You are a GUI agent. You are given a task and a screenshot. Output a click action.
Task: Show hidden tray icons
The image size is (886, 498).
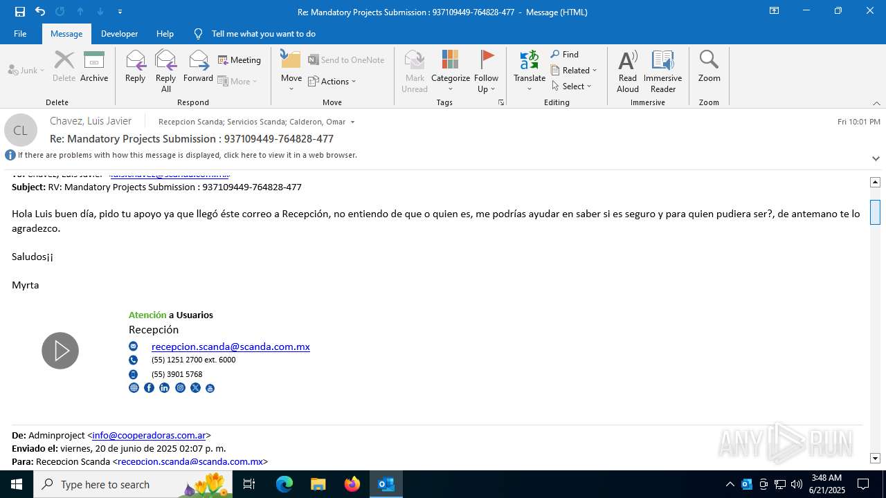click(730, 484)
